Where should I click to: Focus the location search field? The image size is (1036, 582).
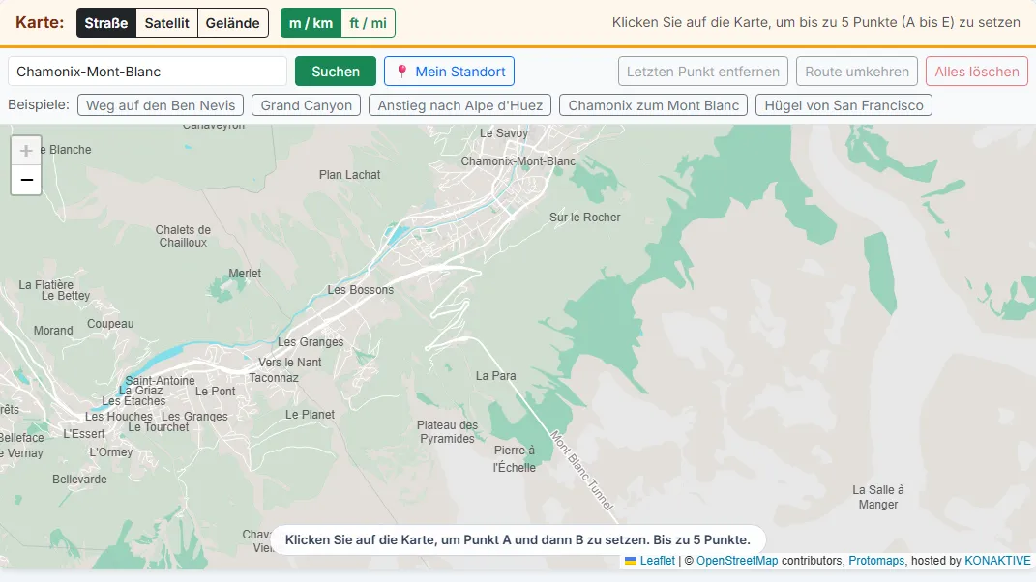(x=147, y=72)
